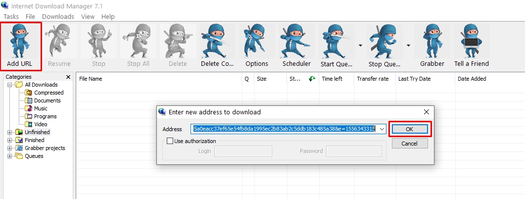
Task: Click the Stop toolbar icon
Action: pos(98,41)
